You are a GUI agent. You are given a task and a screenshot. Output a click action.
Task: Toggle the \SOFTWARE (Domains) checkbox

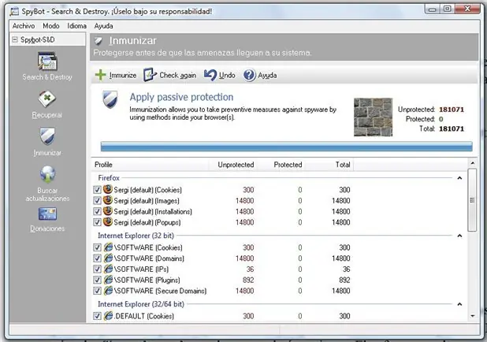coord(97,258)
